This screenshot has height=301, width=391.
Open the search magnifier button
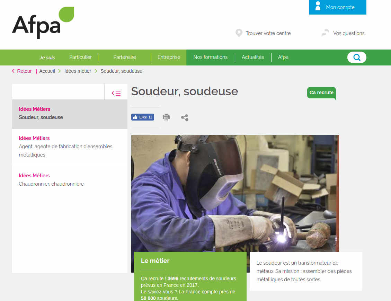point(357,57)
